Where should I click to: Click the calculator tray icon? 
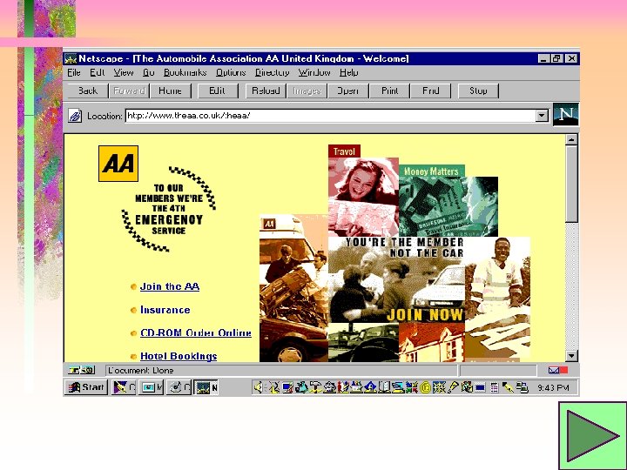495,387
